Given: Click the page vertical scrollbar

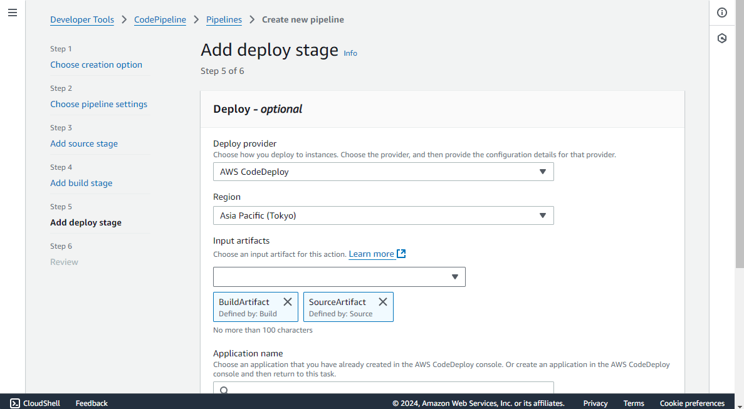Looking at the screenshot, I should pos(740,135).
